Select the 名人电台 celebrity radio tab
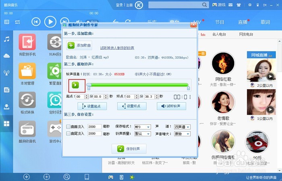282x181 pixels. click(219, 34)
